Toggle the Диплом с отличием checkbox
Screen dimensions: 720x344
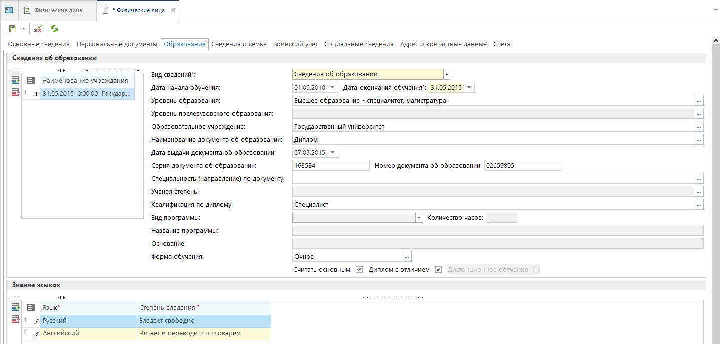click(438, 270)
